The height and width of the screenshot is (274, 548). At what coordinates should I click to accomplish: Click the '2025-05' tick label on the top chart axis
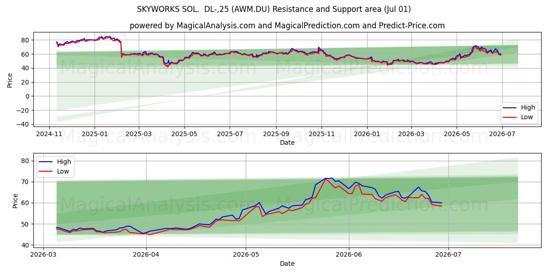point(184,134)
